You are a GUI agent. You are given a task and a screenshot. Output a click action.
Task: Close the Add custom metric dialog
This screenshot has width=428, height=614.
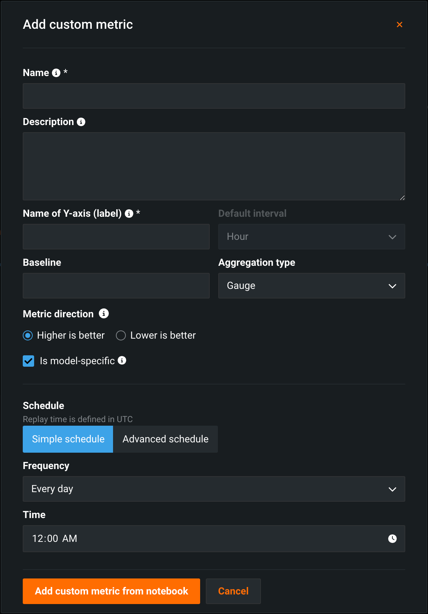[400, 25]
